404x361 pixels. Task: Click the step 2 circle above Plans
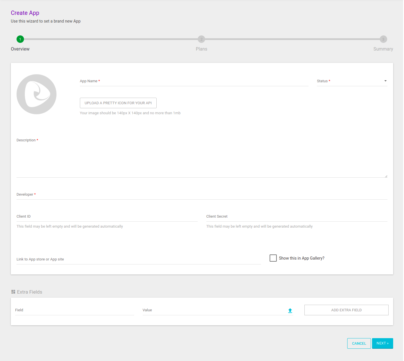tap(201, 39)
